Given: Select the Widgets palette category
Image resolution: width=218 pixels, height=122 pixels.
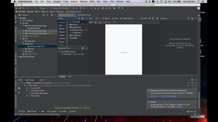Looking at the screenshot, I should (x=62, y=32).
